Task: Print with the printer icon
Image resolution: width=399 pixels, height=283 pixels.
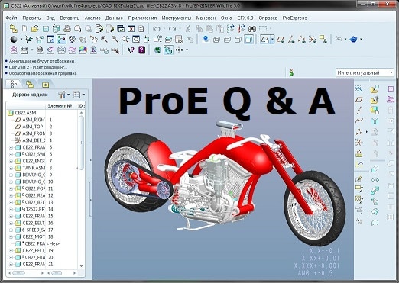Action: [67, 28]
